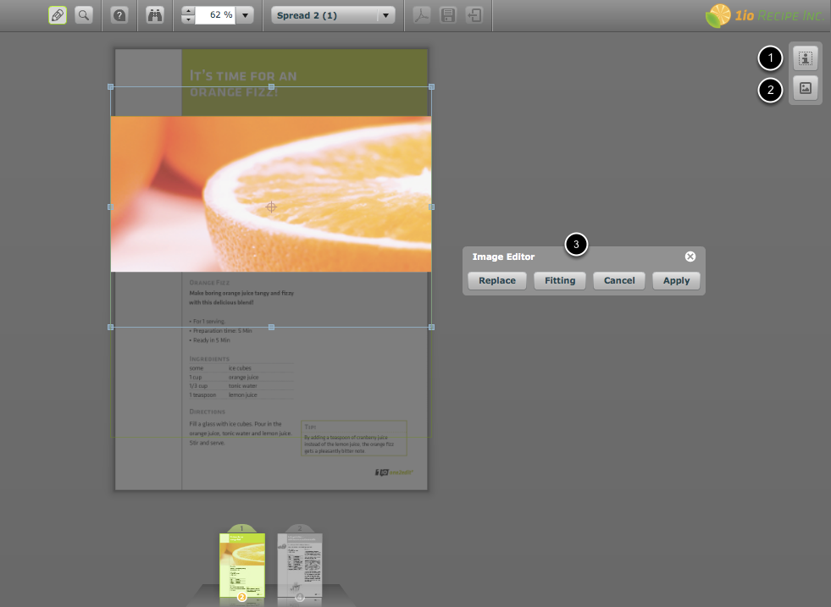Open the image panel marked 2
Screen dimensions: 831x607
point(804,89)
